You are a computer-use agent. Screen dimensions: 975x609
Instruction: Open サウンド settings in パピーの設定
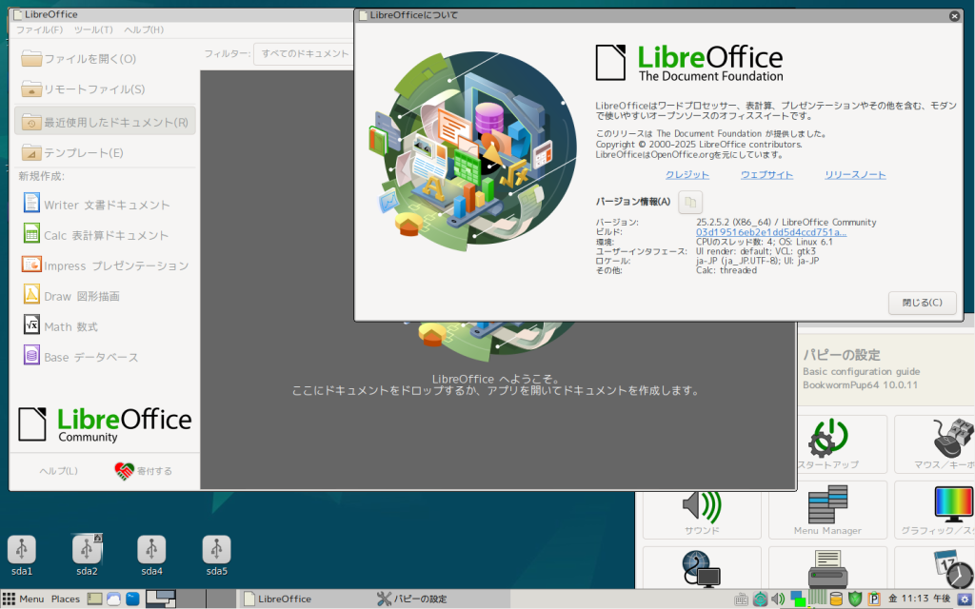[x=702, y=510]
